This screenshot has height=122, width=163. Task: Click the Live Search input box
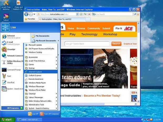pos(113,14)
